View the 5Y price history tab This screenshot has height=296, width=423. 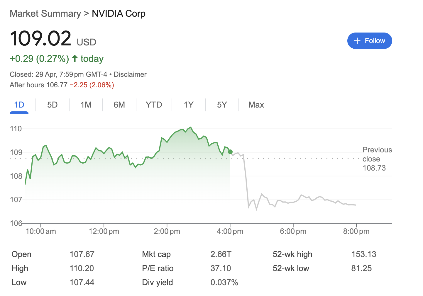click(222, 105)
